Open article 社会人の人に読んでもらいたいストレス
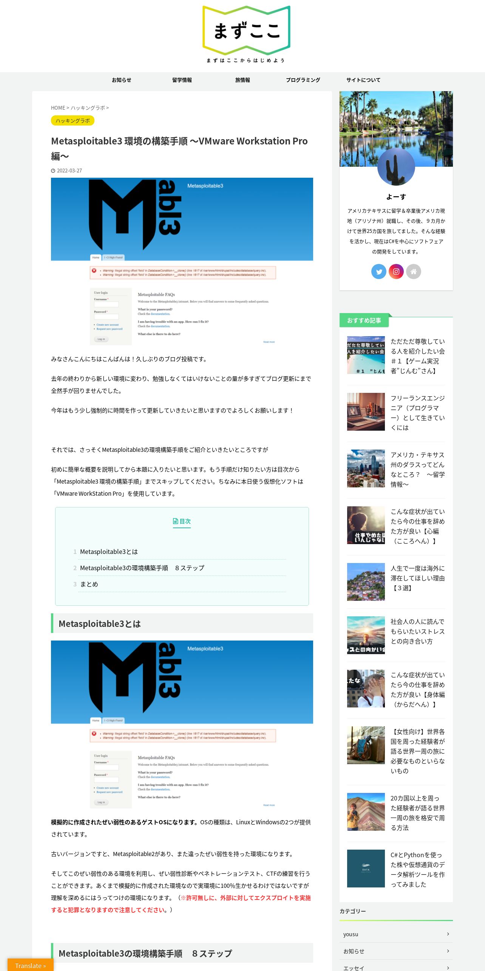Image resolution: width=485 pixels, height=971 pixels. (418, 631)
